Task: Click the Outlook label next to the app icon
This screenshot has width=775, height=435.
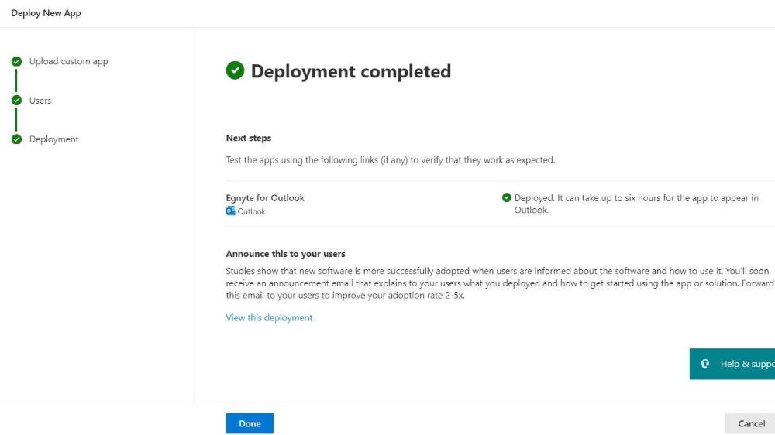Action: pos(251,211)
